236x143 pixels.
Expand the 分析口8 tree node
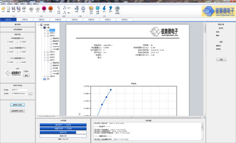coord(45,76)
